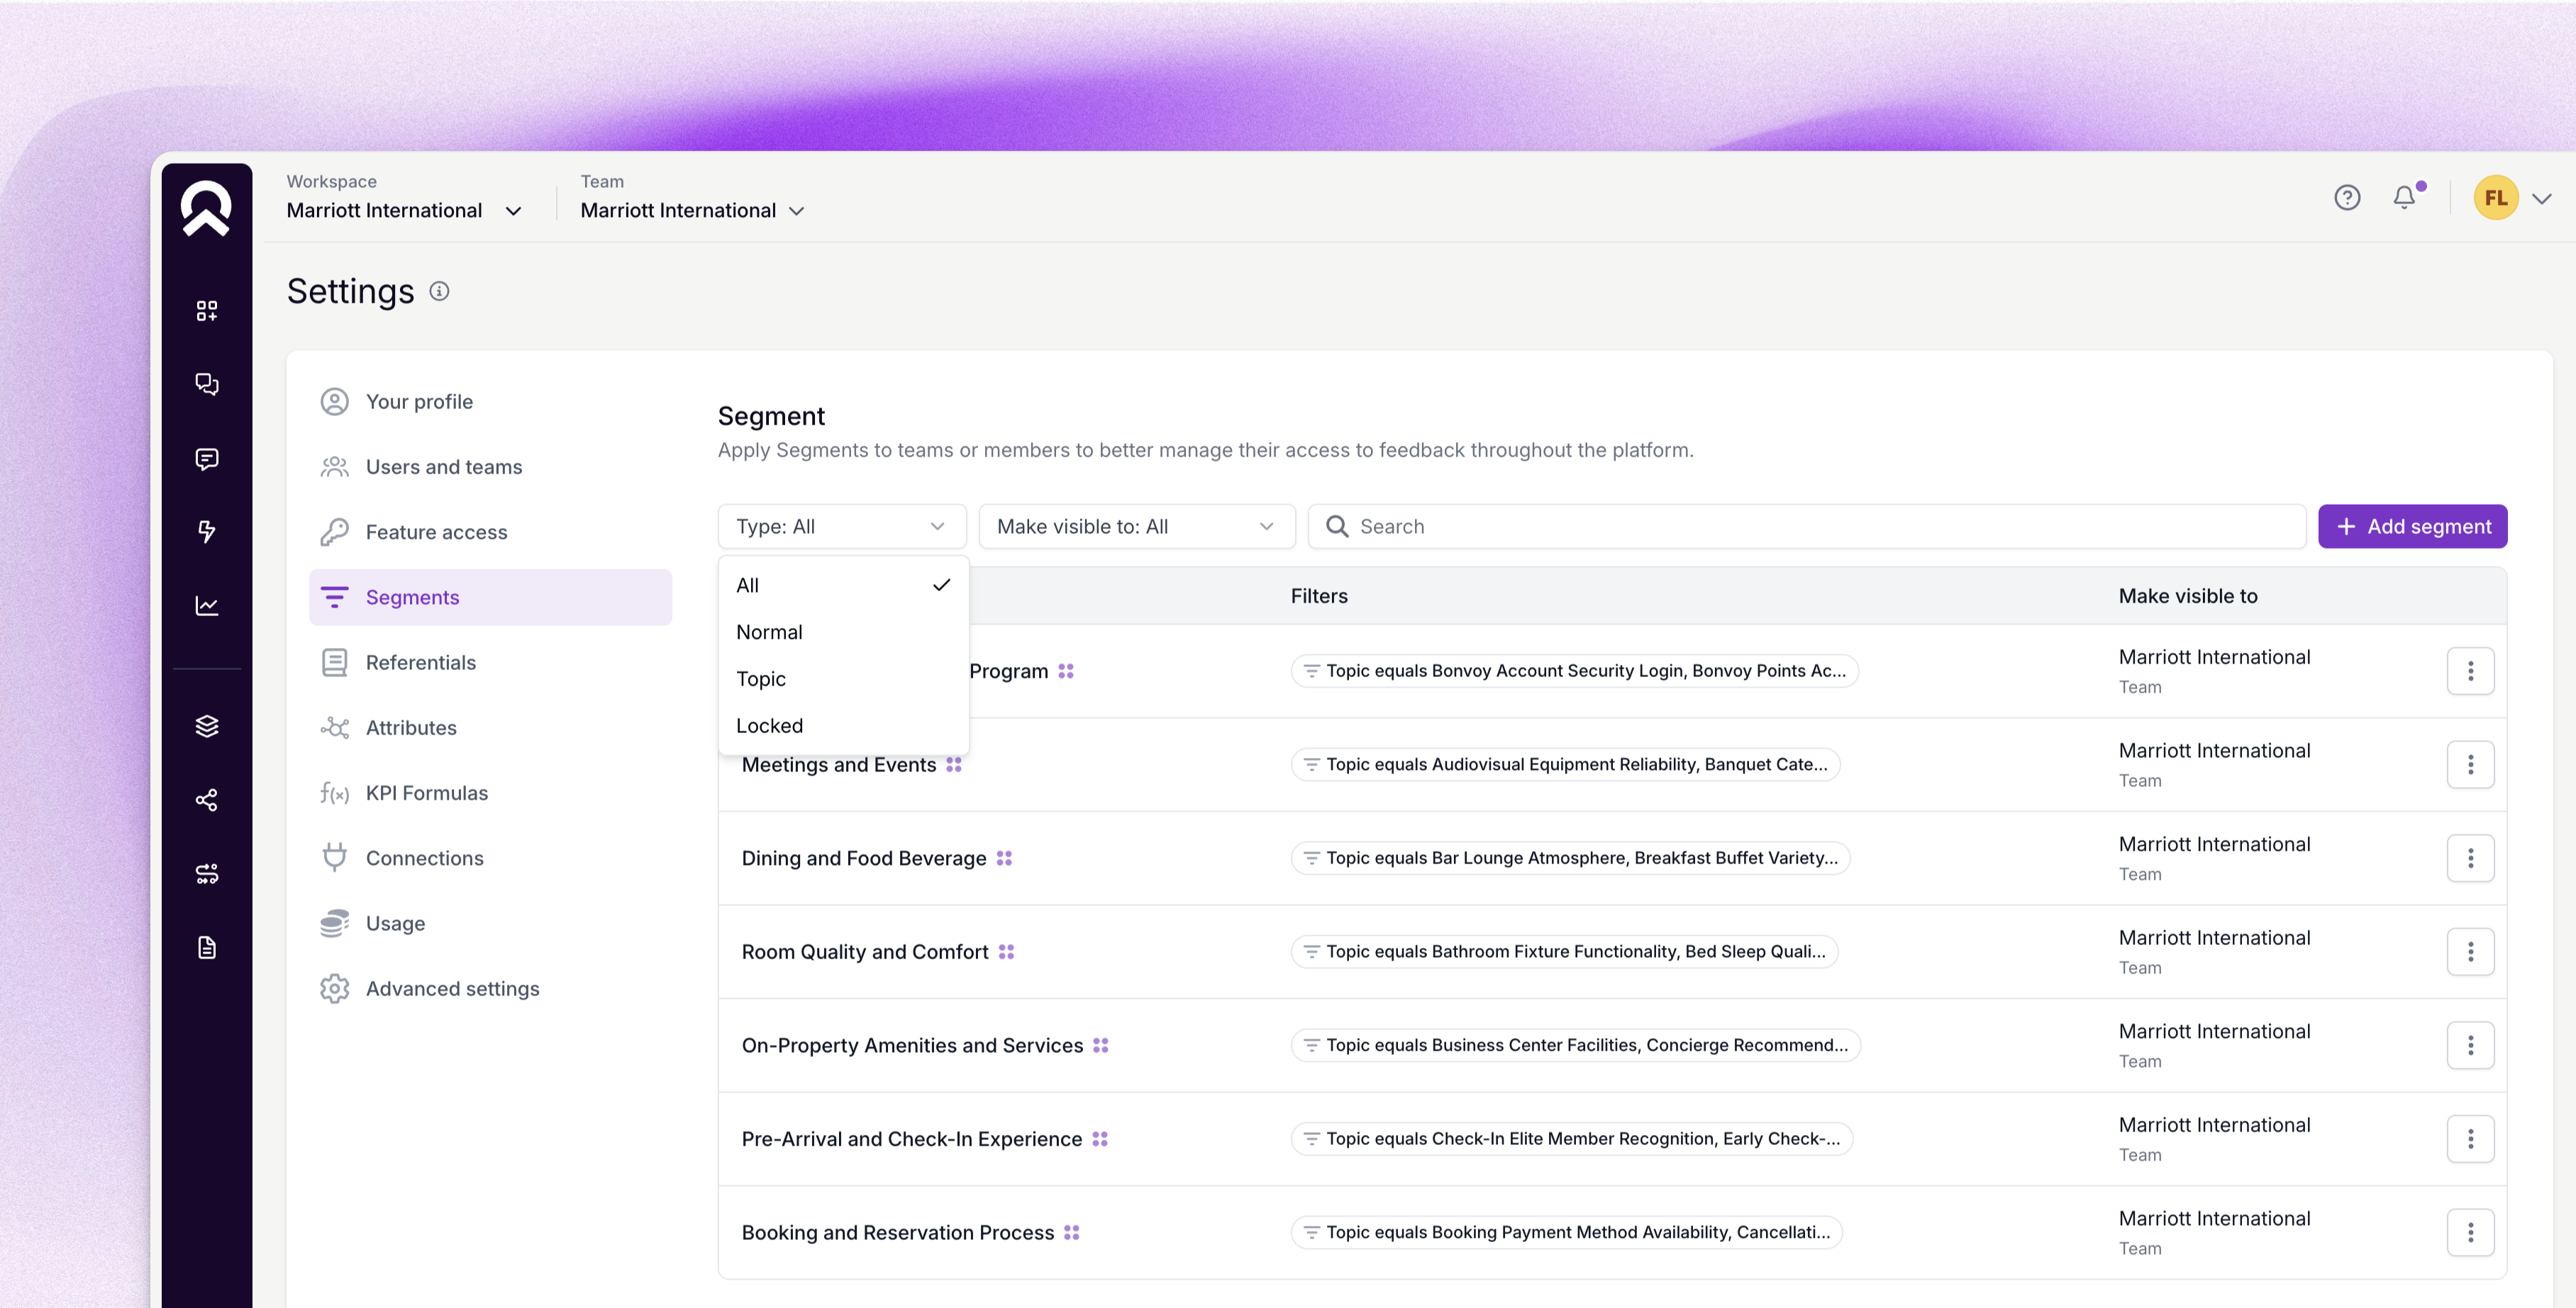Open row options for On-Property Amenities and Services
Image resolution: width=2576 pixels, height=1308 pixels.
[2470, 1045]
